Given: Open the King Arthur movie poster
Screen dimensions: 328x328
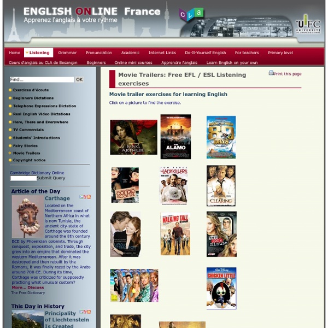Looking at the screenshot, I should point(133,137).
